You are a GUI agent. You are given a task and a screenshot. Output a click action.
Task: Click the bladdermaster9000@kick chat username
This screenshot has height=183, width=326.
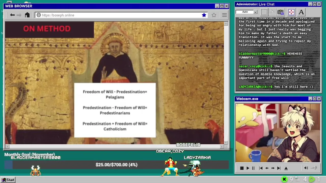[x=262, y=54]
